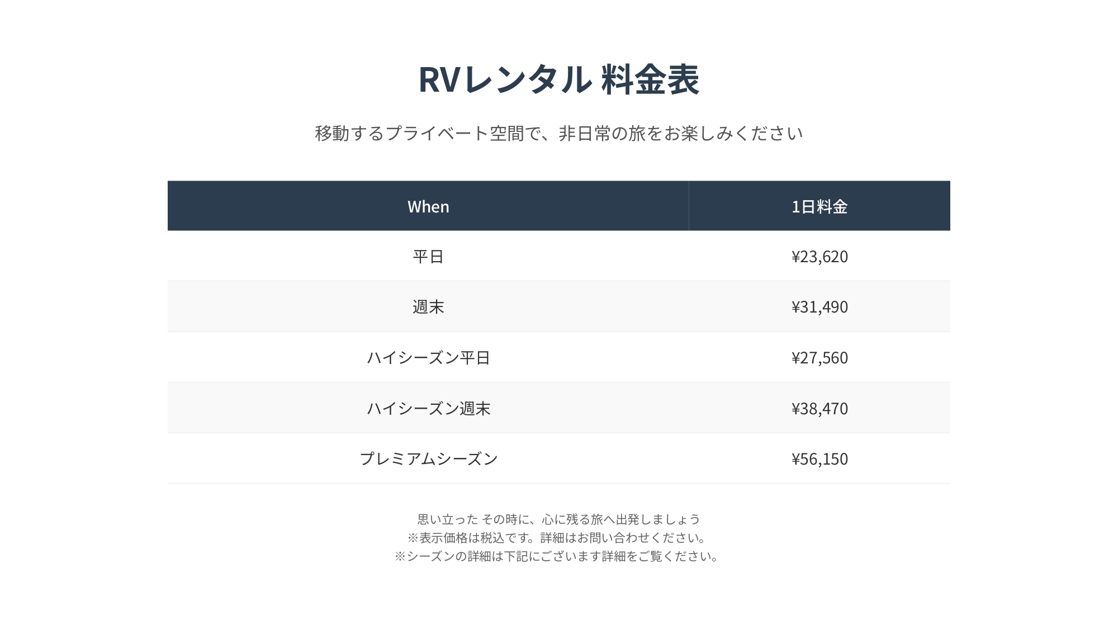Click the ハイシーズン週末 row label

click(x=428, y=408)
